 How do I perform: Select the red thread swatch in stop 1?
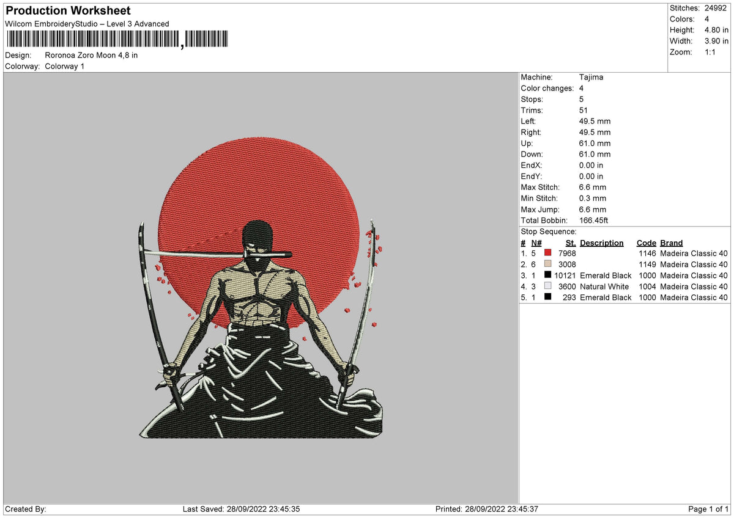(549, 253)
